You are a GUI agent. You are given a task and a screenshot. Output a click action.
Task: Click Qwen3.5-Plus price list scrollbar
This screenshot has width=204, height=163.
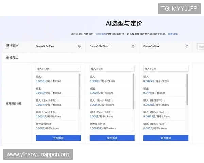(79, 91)
